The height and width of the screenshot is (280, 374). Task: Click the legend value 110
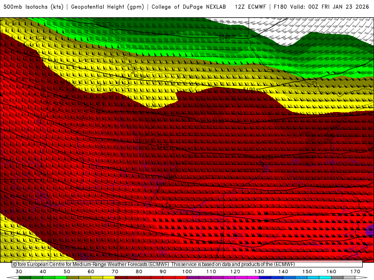coord(211,272)
